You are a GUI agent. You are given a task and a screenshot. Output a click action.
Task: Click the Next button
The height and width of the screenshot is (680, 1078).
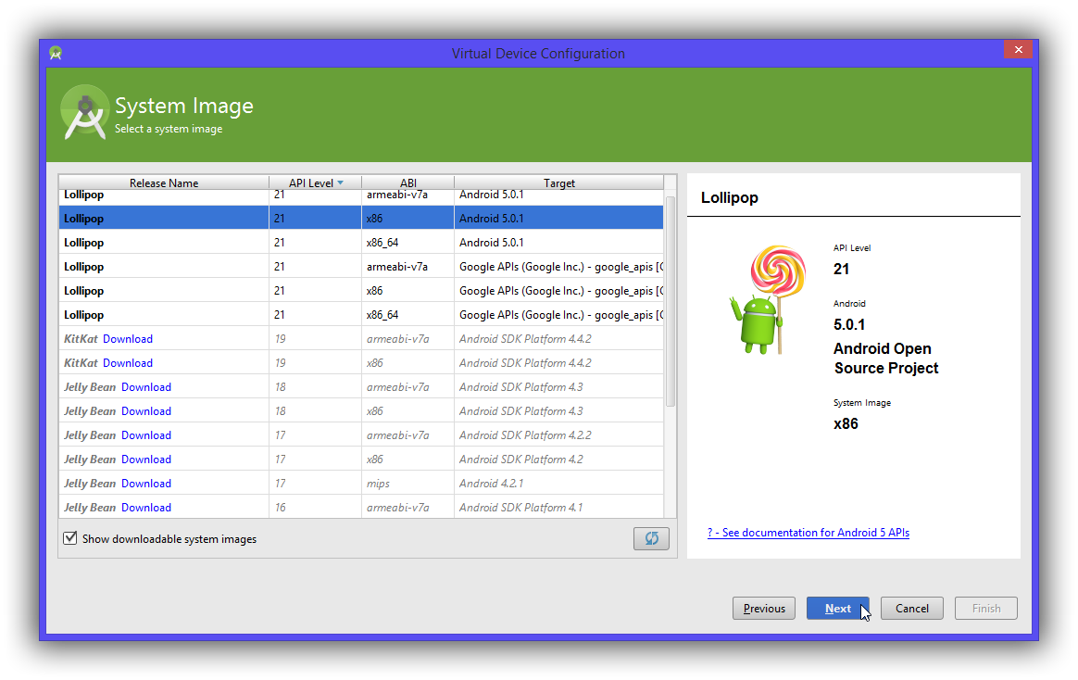coord(837,609)
